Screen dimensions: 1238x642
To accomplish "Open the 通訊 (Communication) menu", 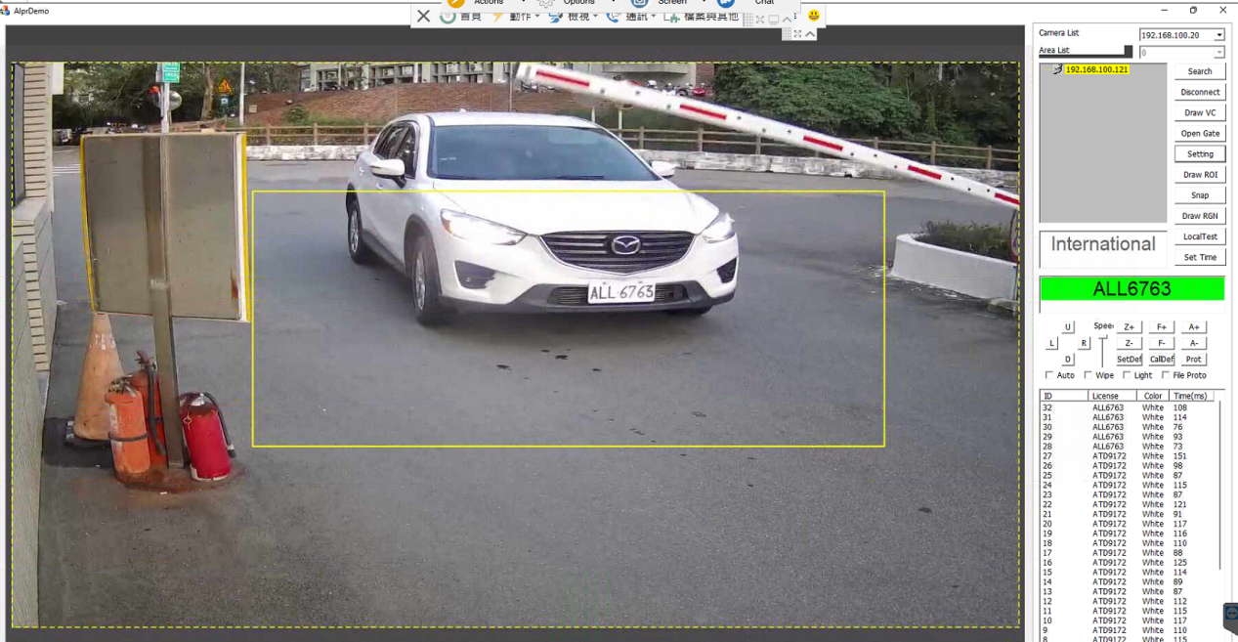I will click(x=633, y=16).
